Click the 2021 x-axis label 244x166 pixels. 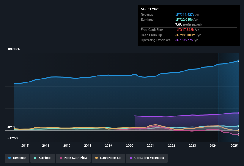(150, 146)
